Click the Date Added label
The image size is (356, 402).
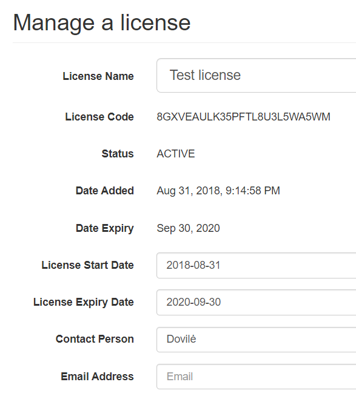104,191
